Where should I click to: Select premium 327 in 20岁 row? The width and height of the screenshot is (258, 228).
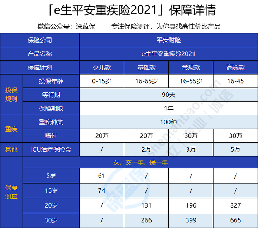pyautogui.click(x=235, y=205)
